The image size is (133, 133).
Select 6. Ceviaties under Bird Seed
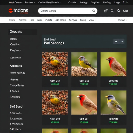[16, 118]
